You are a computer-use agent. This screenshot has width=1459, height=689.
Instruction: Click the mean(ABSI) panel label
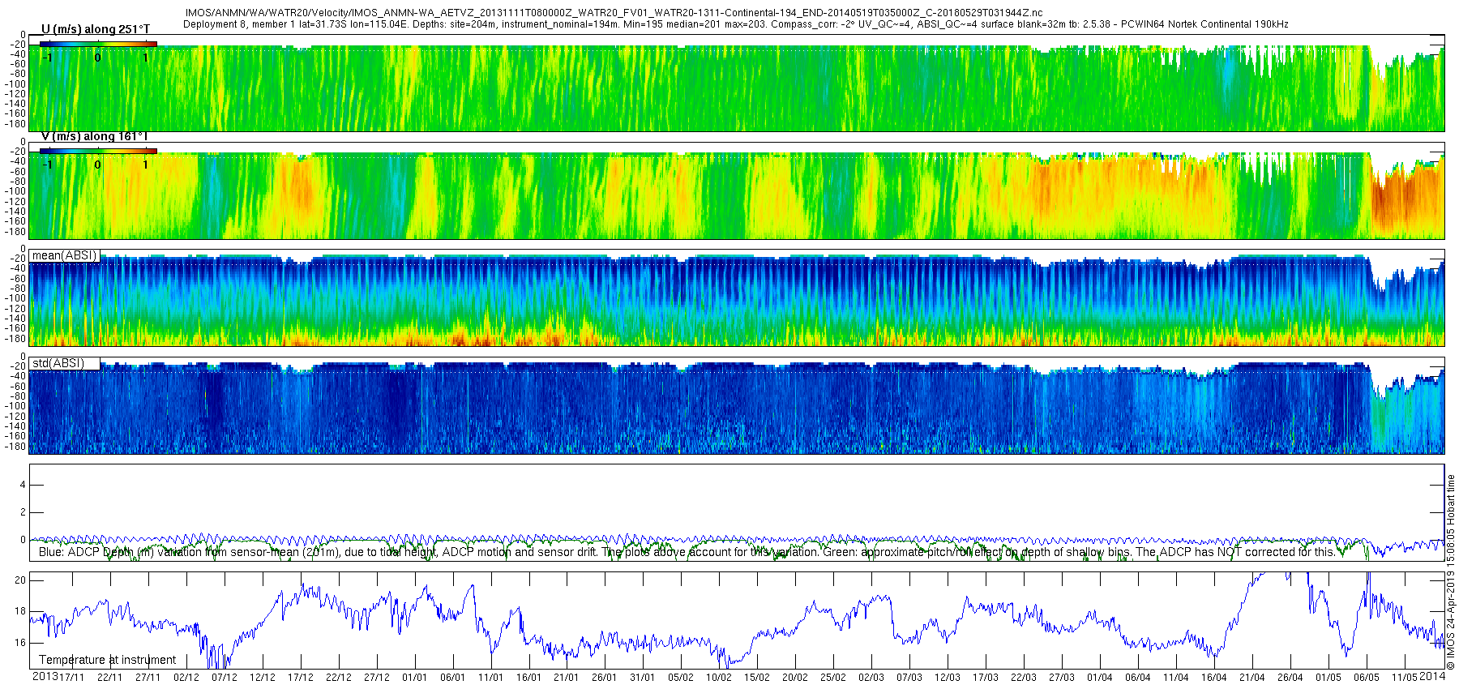pyautogui.click(x=65, y=255)
